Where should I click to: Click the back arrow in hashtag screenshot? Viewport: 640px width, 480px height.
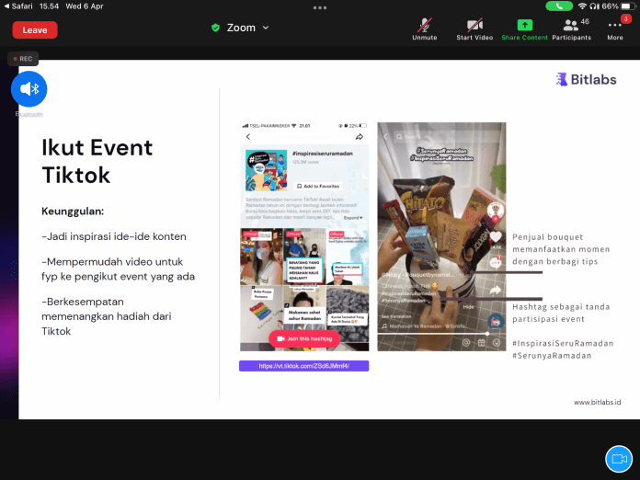[248, 137]
